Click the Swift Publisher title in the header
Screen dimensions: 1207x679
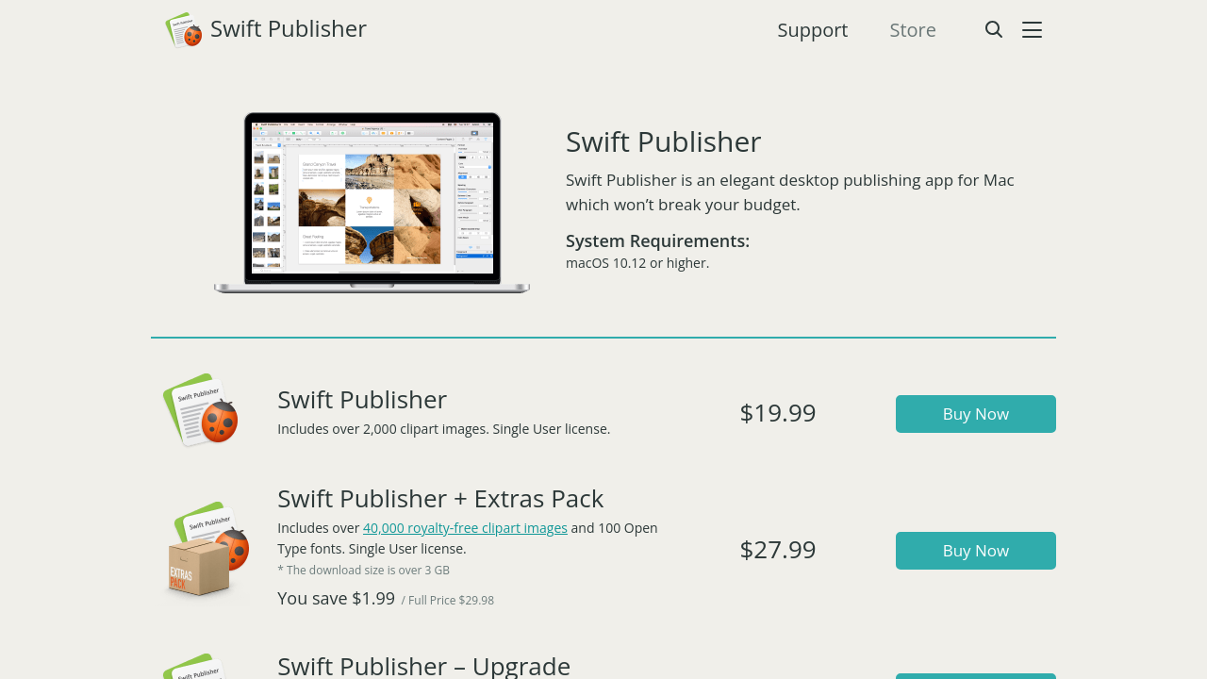pyautogui.click(x=288, y=27)
